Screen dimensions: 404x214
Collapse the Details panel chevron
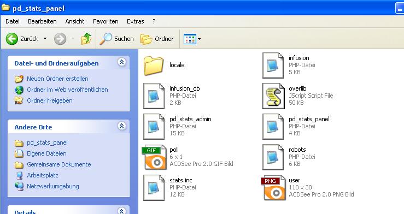pos(122,211)
